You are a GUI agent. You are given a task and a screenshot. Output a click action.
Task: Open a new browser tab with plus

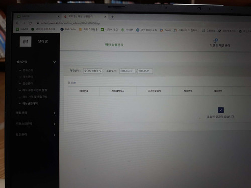(x=113, y=17)
